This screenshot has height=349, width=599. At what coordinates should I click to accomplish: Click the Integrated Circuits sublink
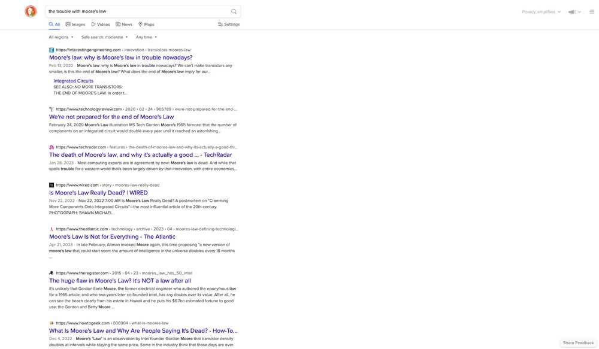tap(73, 81)
